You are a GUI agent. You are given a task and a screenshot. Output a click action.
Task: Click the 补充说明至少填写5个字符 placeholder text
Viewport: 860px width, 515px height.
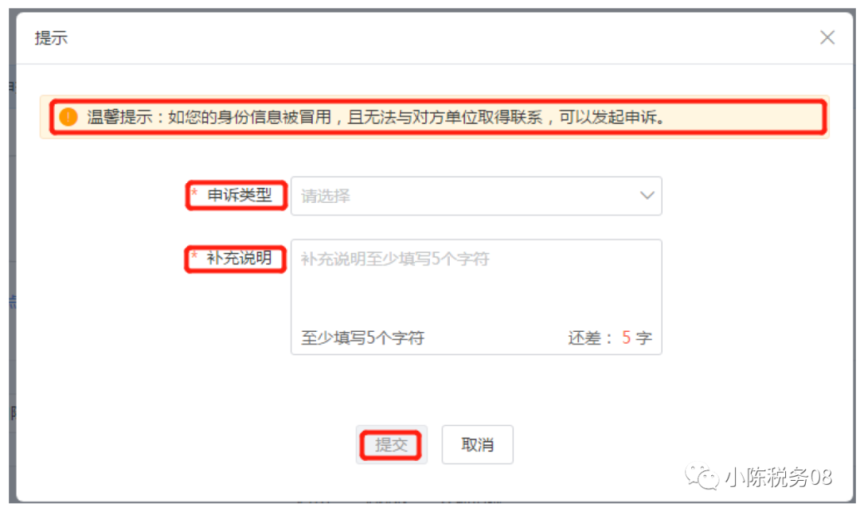click(395, 259)
